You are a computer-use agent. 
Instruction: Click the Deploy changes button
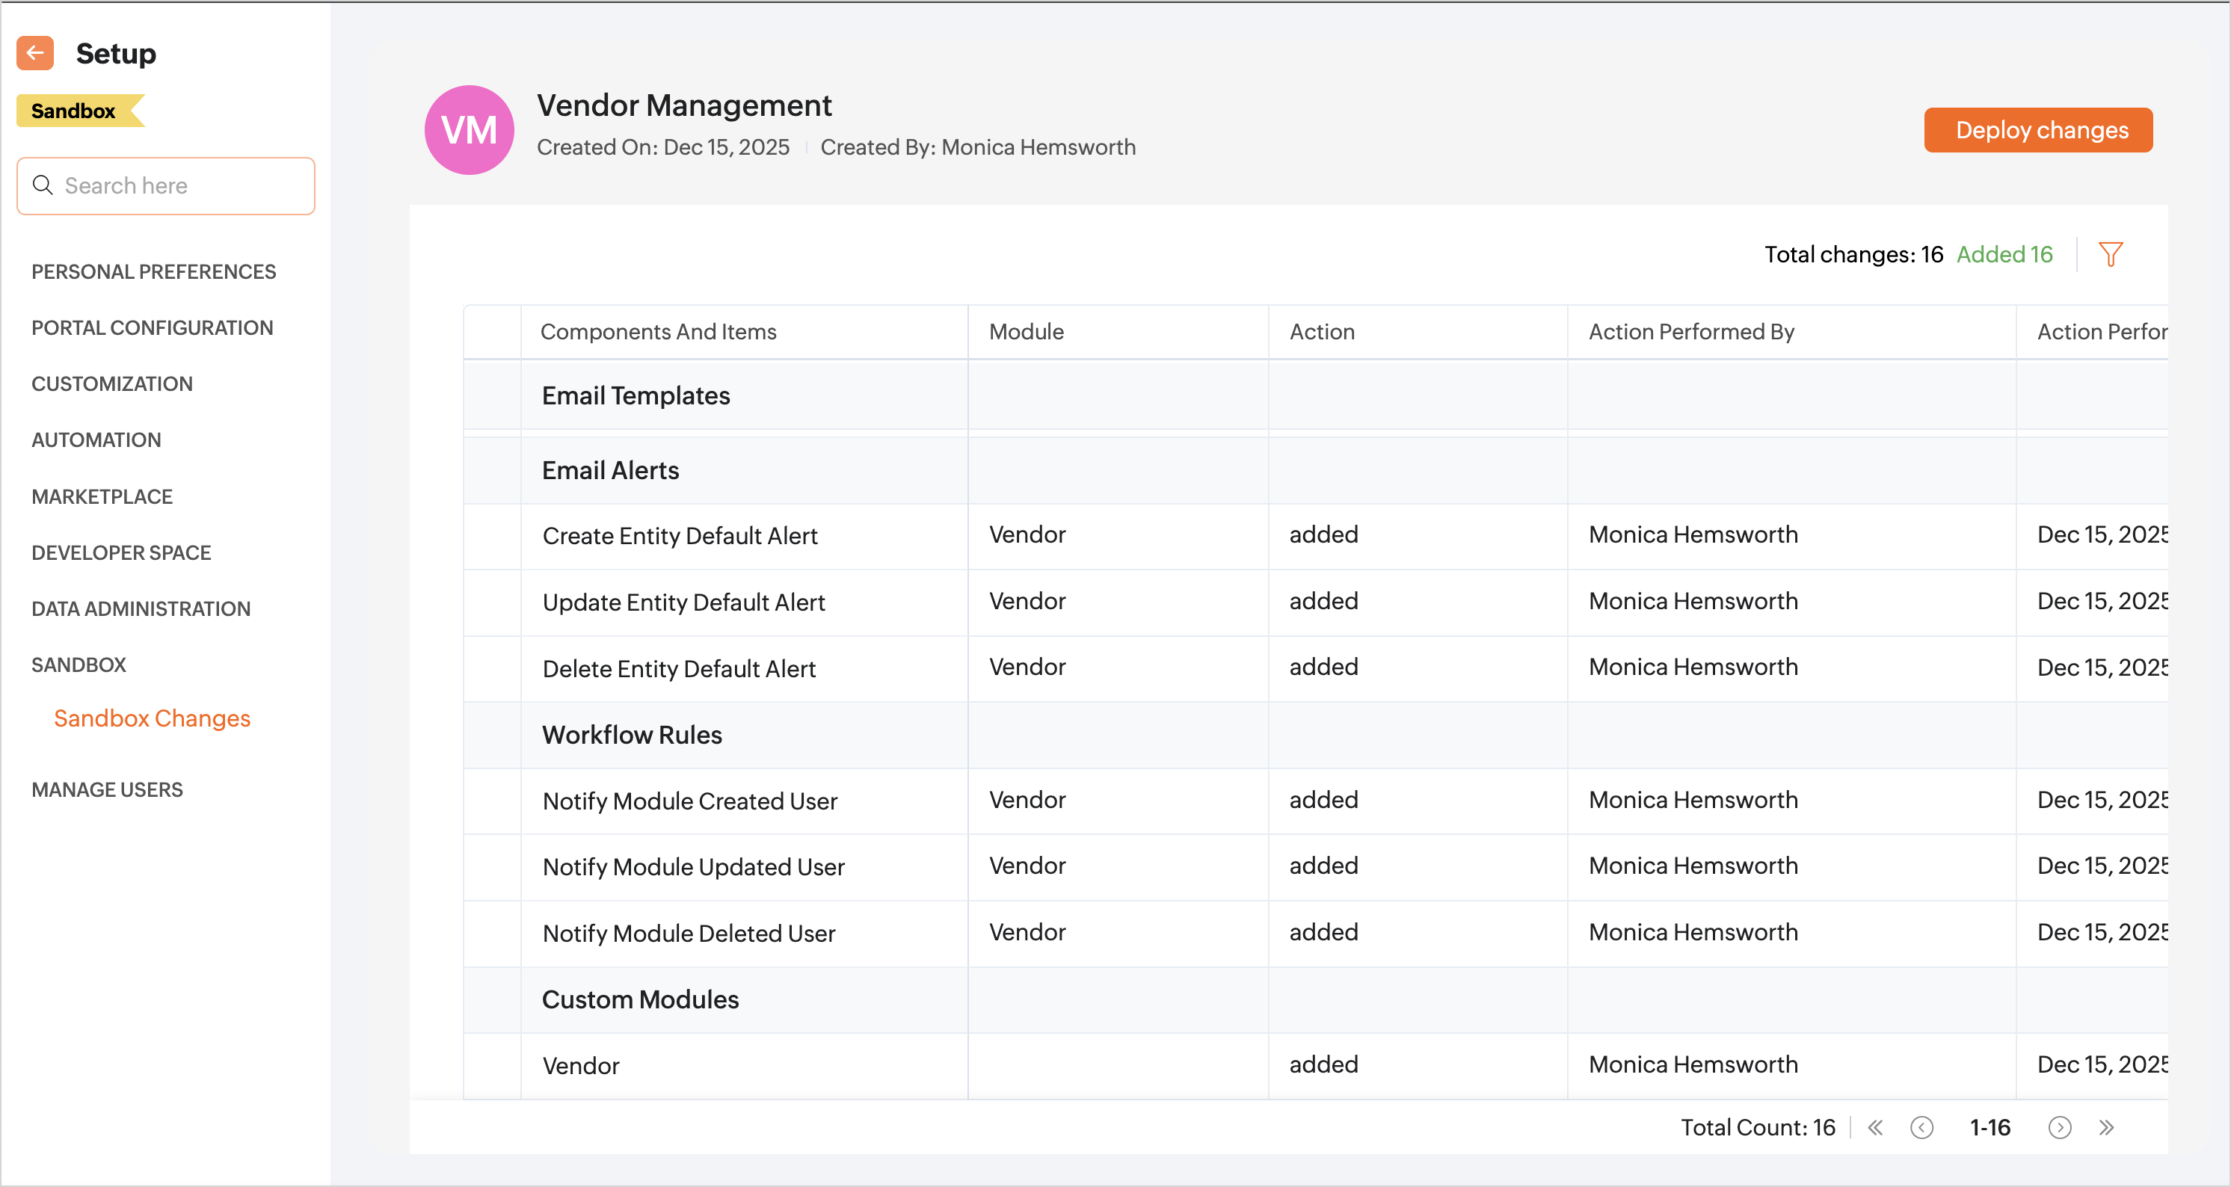click(2037, 130)
